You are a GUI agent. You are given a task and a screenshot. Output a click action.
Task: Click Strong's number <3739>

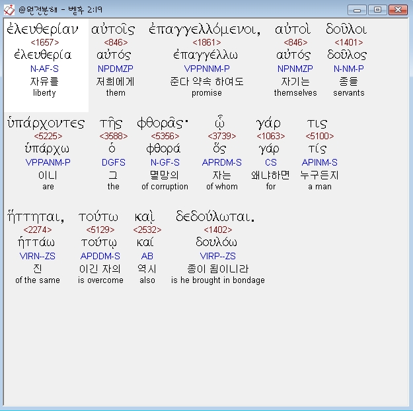click(222, 136)
